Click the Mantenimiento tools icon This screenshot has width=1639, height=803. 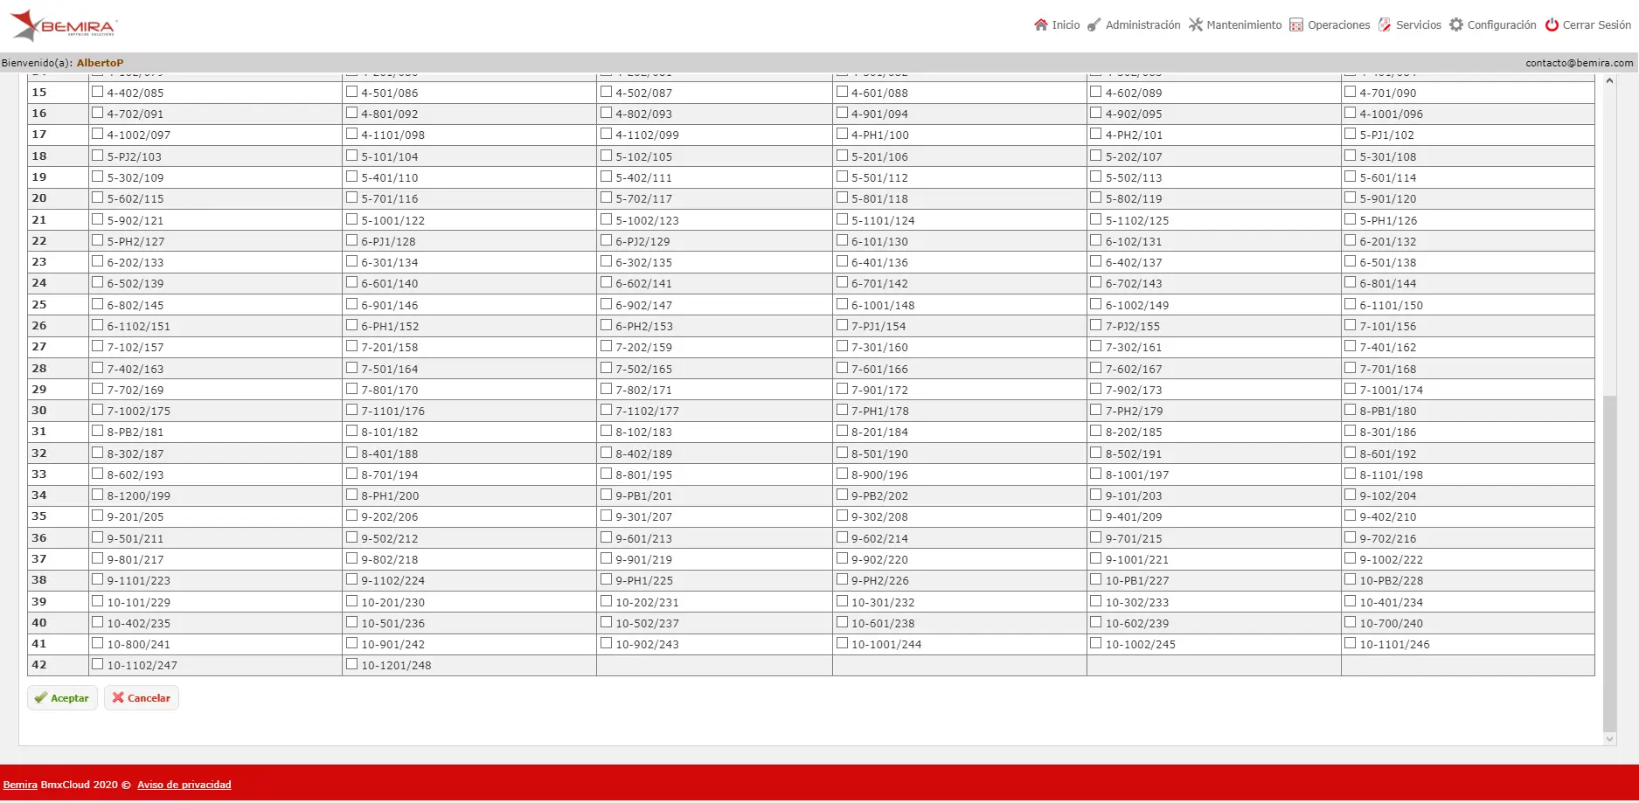point(1195,24)
